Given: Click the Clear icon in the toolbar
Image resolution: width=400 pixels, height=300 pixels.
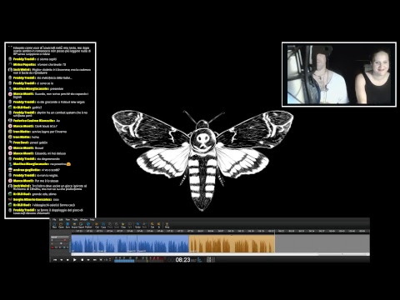Looking at the screenshot, I should (123, 225).
